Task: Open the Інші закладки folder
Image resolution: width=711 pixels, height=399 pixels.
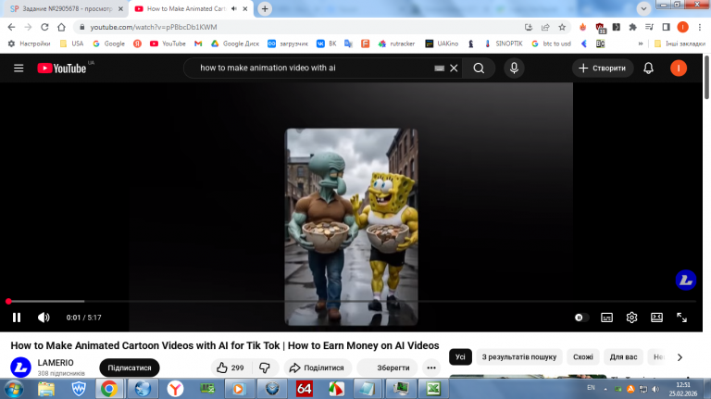Action: pos(680,44)
